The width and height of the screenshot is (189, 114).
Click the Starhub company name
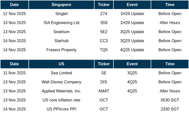coord(61,41)
